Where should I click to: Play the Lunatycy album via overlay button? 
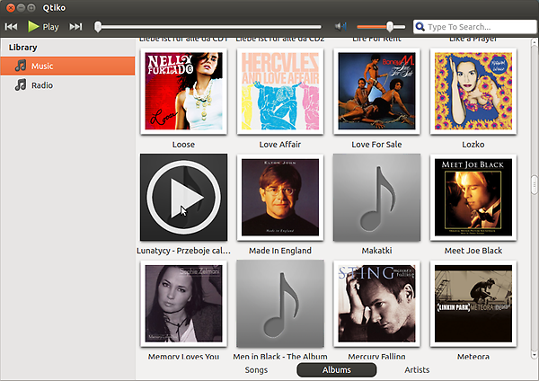[x=183, y=198]
